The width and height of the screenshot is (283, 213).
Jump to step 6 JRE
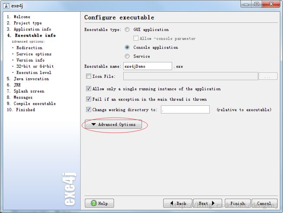(14, 85)
